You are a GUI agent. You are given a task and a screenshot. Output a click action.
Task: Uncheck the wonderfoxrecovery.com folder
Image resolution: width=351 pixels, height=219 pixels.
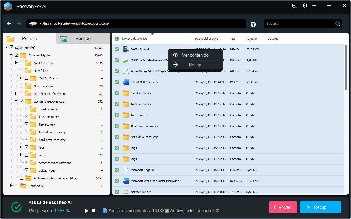point(21,101)
